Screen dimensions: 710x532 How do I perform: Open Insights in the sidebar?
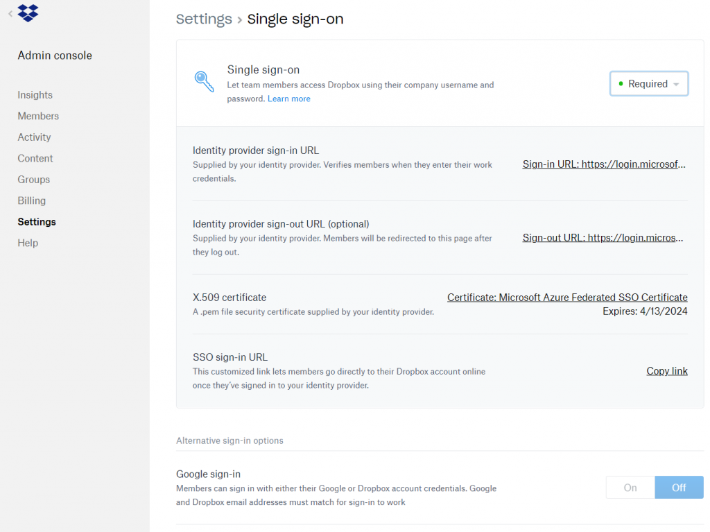[x=35, y=95]
